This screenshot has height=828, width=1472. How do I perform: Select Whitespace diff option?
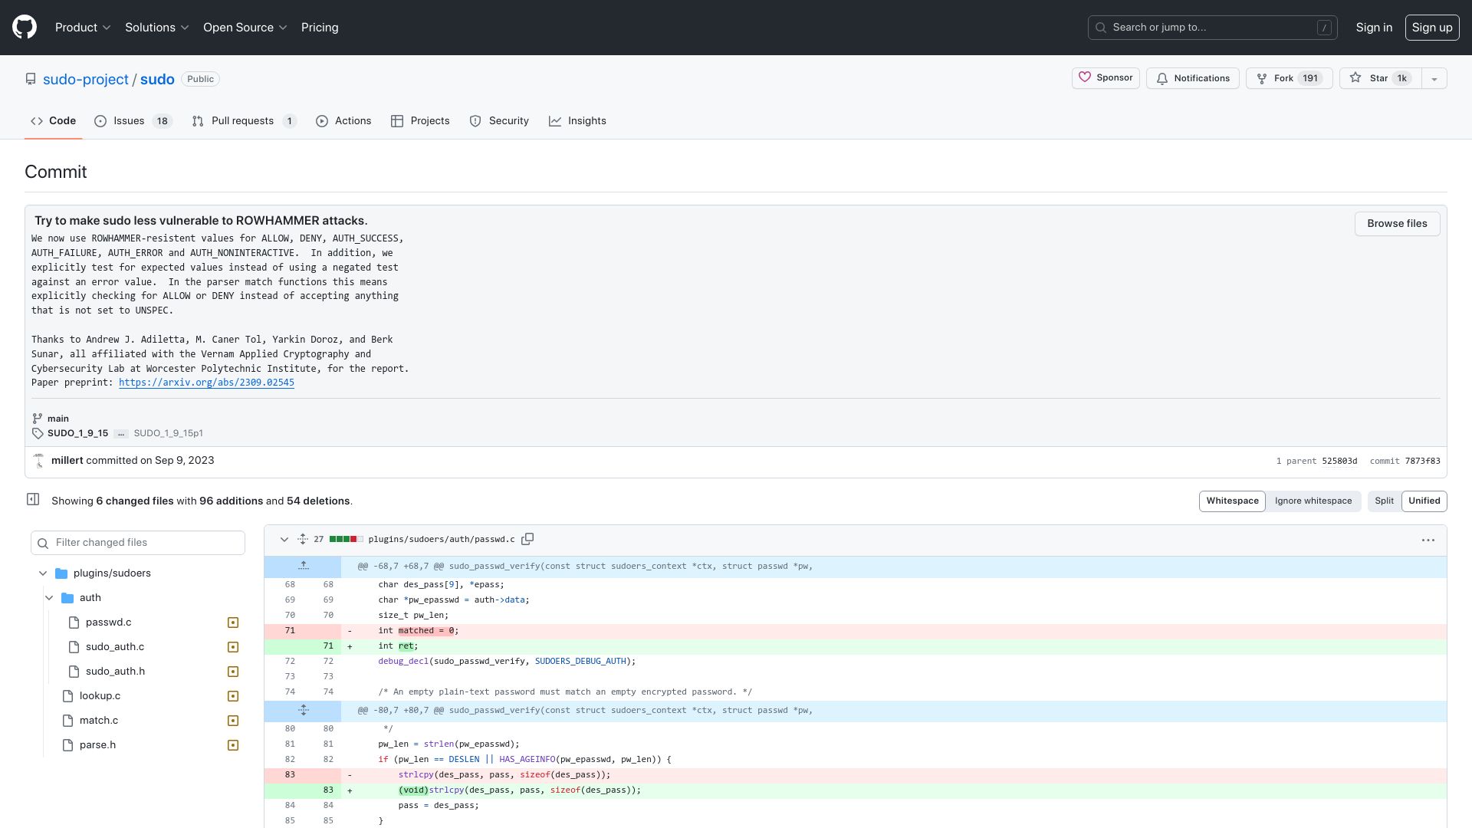click(1232, 501)
